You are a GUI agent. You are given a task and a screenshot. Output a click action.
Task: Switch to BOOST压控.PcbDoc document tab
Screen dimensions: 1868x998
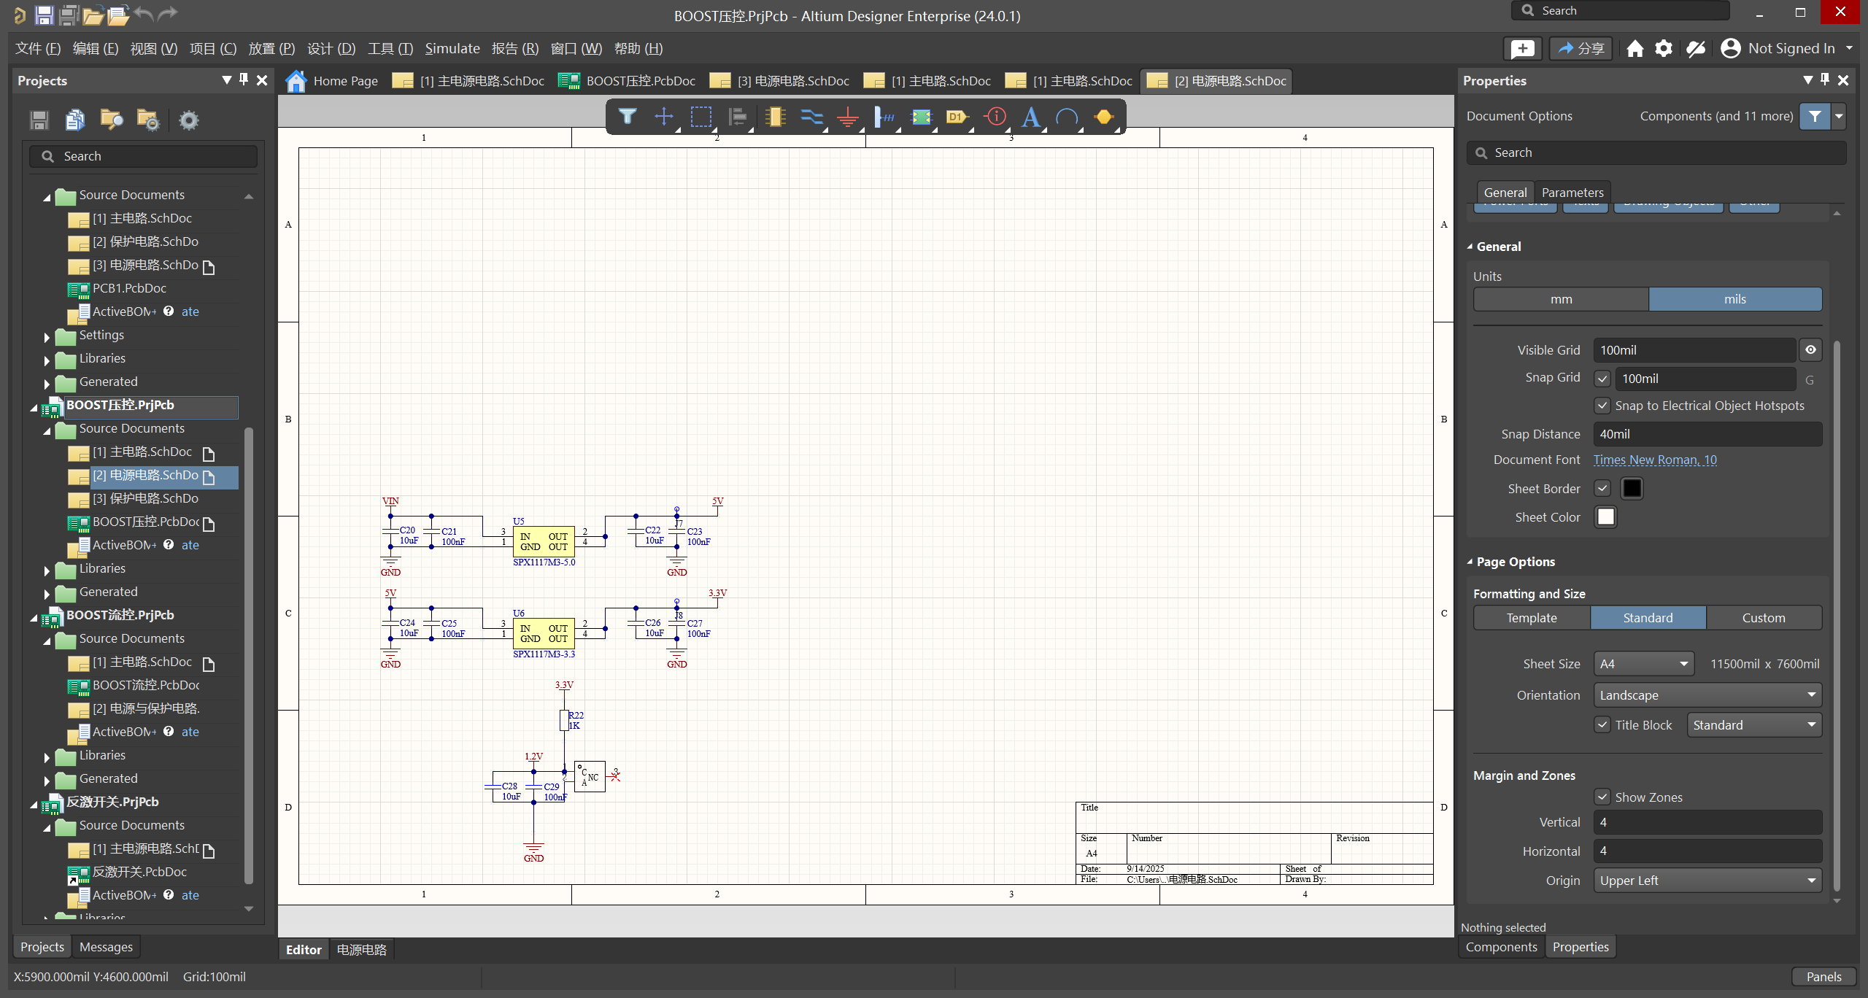(x=627, y=81)
